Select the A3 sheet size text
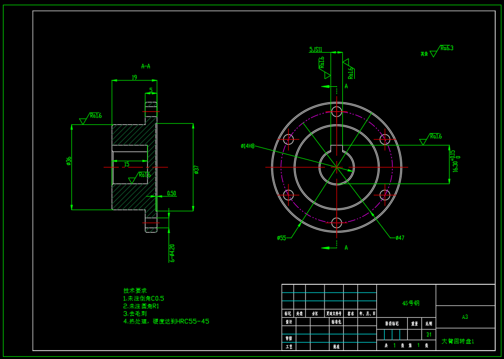The image size is (504, 359). pos(465,317)
